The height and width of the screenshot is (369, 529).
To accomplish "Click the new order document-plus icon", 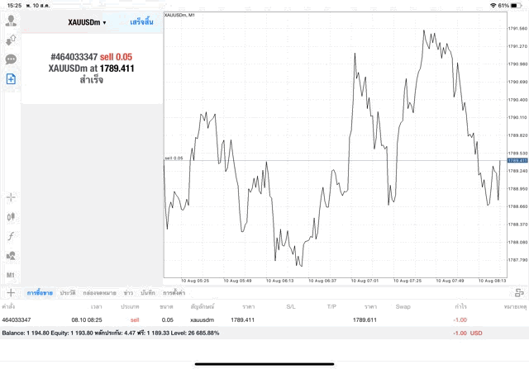I will coord(12,78).
